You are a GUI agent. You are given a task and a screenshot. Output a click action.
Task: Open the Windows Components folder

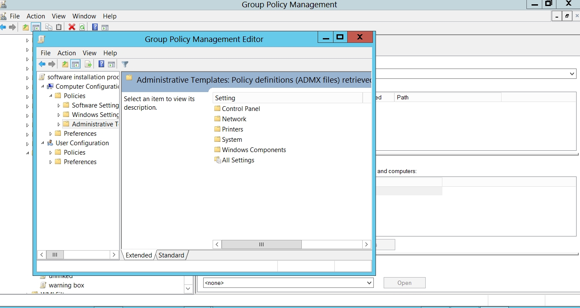tap(254, 150)
